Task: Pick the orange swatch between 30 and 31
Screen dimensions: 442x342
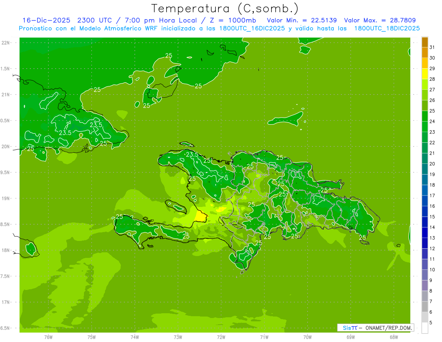Action: 425,53
